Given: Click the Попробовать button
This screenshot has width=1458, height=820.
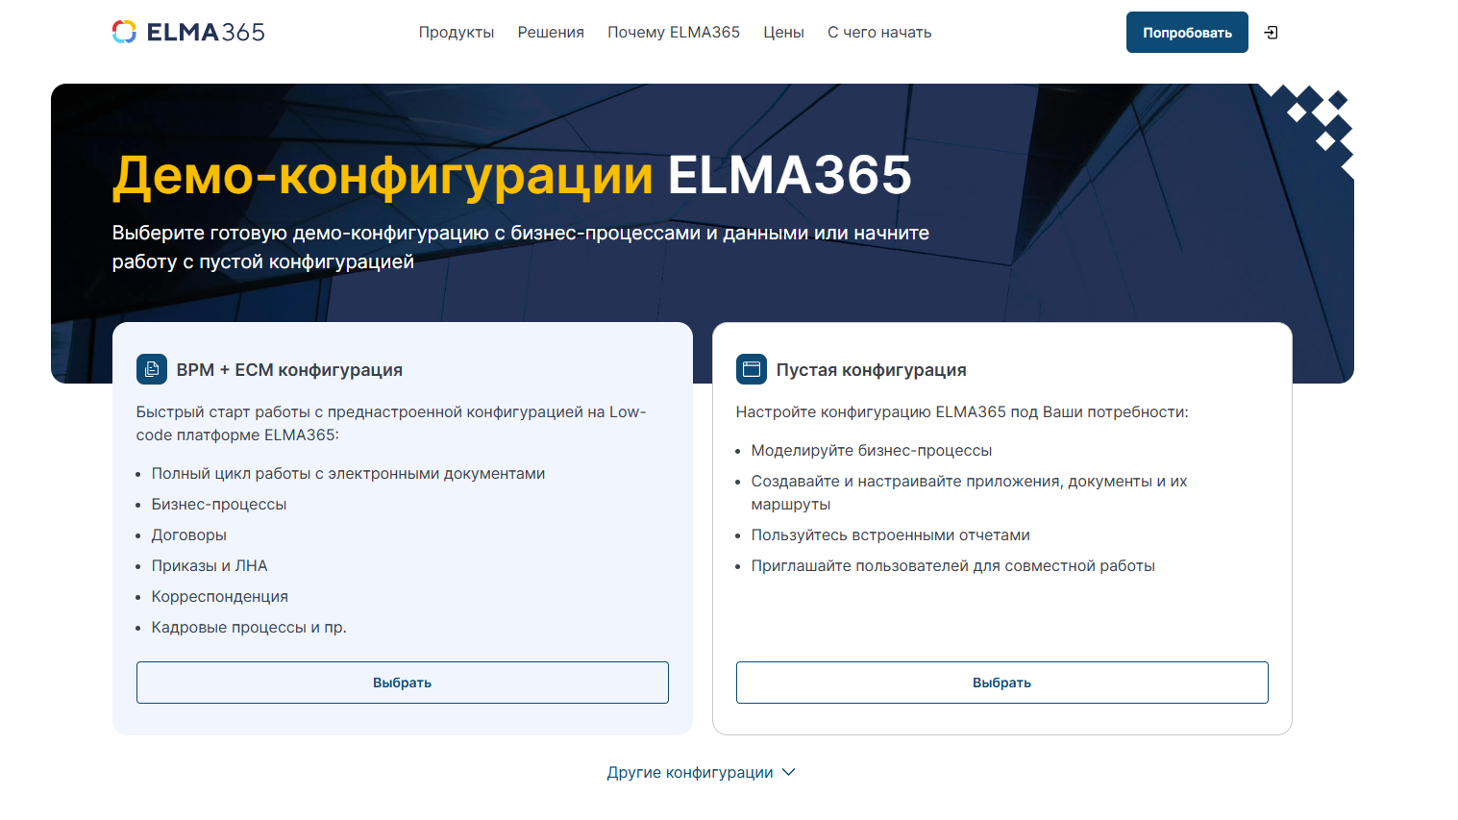Looking at the screenshot, I should [1186, 32].
